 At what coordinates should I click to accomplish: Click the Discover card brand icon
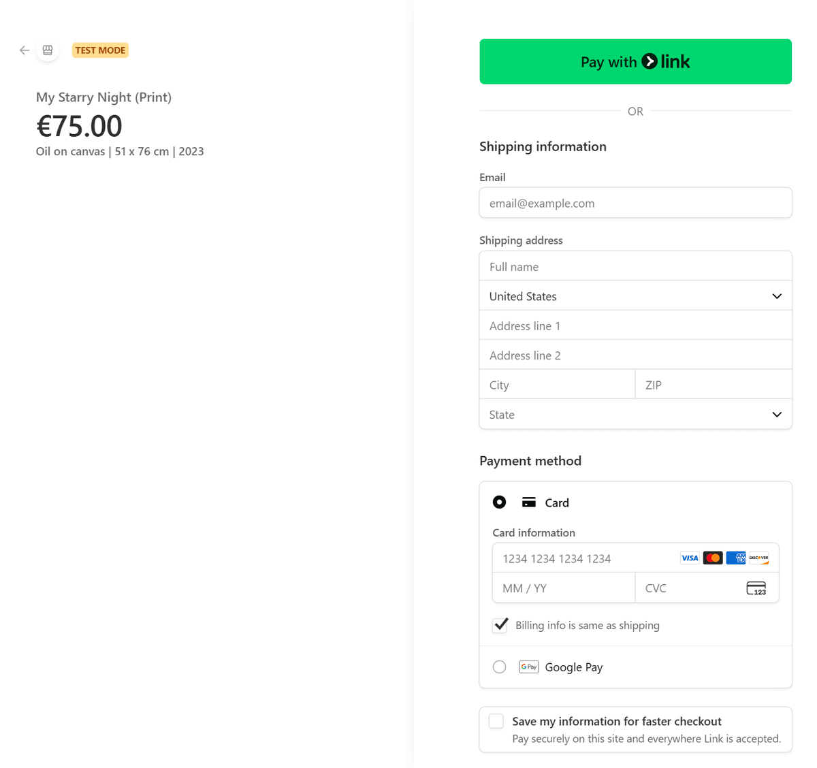click(x=758, y=558)
